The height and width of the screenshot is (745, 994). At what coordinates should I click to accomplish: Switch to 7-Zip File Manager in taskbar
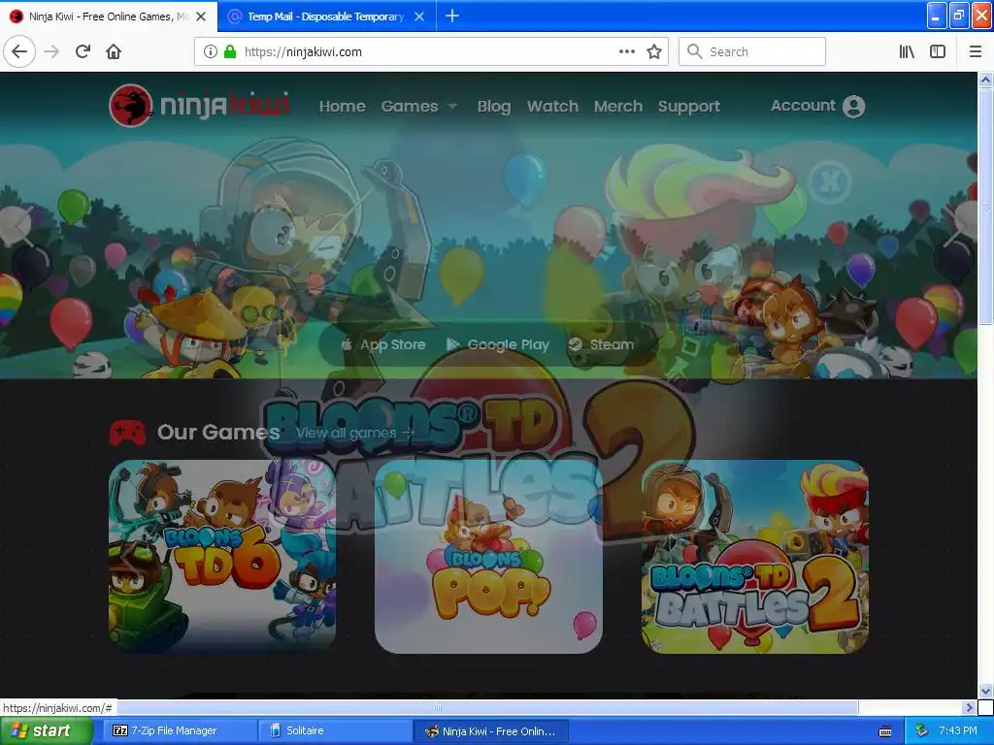[179, 731]
